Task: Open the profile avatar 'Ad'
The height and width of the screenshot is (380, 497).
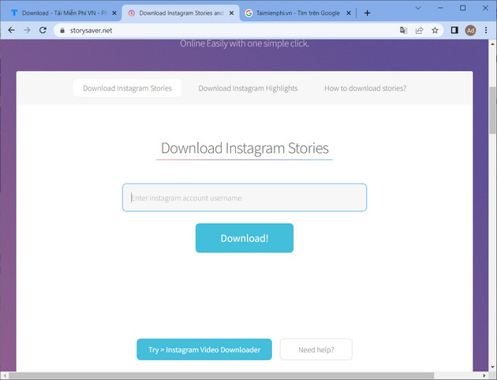Action: tap(470, 31)
